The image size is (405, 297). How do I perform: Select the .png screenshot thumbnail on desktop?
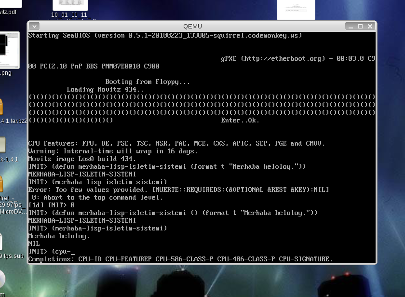tap(10, 54)
